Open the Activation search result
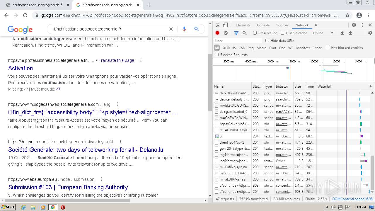Screen dimensions: 375x211 (x=21, y=68)
